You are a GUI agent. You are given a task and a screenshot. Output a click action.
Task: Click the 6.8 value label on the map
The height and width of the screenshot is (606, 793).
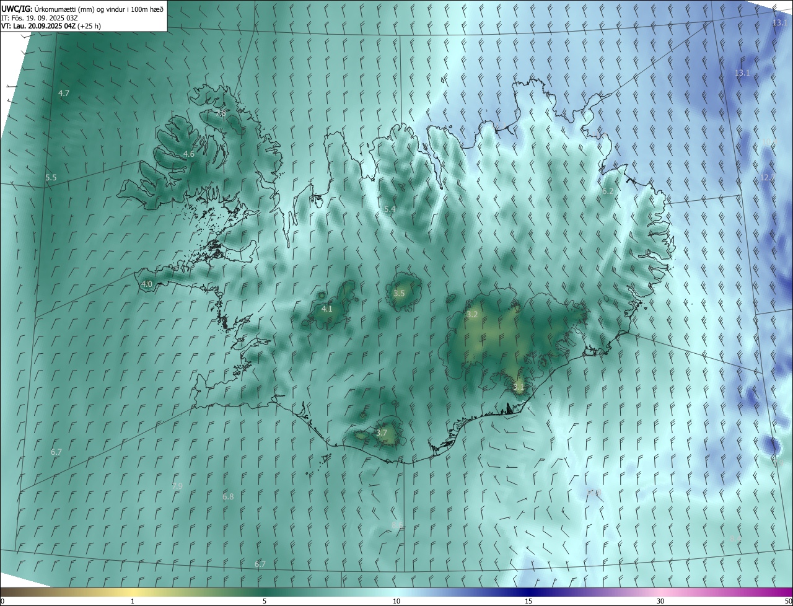pyautogui.click(x=228, y=496)
